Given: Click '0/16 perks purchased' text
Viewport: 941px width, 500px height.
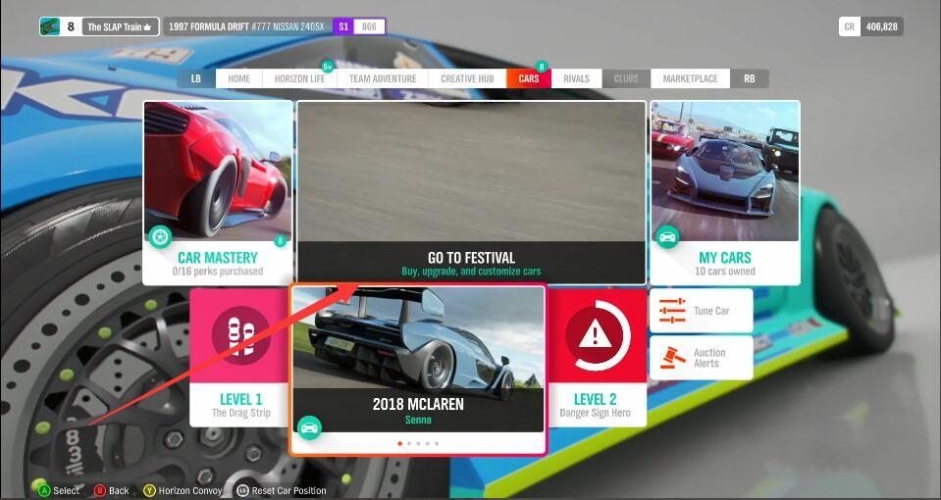Looking at the screenshot, I should 218,272.
